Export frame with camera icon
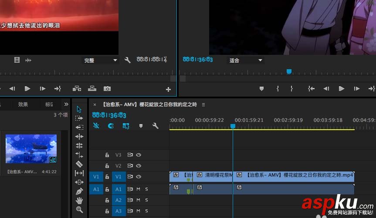 (x=107, y=89)
